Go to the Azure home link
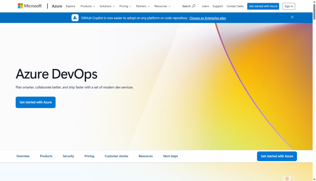 pyautogui.click(x=57, y=6)
